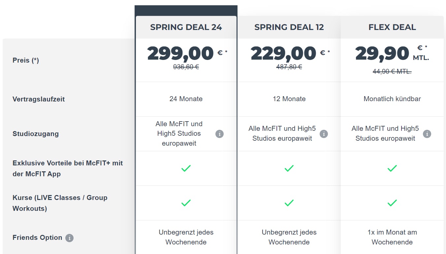The width and height of the screenshot is (446, 254).
Task: Select the SPRING DEAL 12 column header
Action: (x=289, y=27)
